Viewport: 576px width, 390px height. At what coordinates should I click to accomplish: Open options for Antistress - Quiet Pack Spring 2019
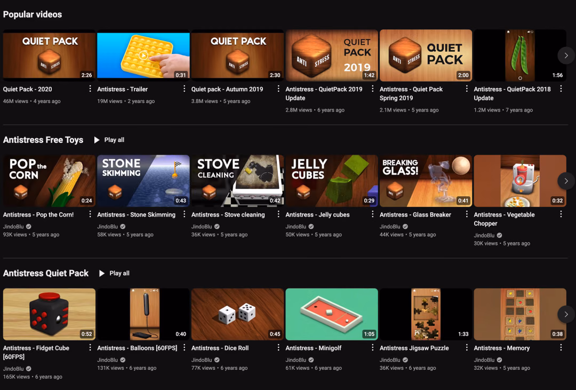467,89
